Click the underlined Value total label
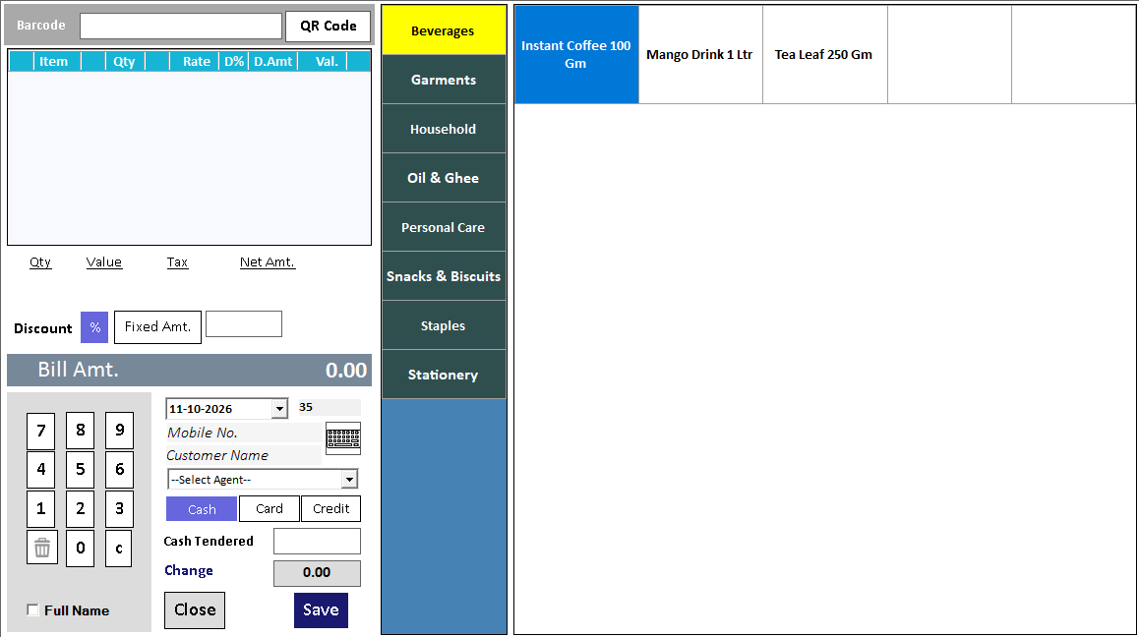This screenshot has width=1139, height=637. point(104,262)
